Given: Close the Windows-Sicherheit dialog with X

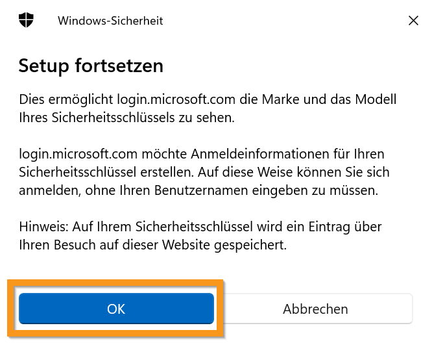Looking at the screenshot, I should 413,20.
